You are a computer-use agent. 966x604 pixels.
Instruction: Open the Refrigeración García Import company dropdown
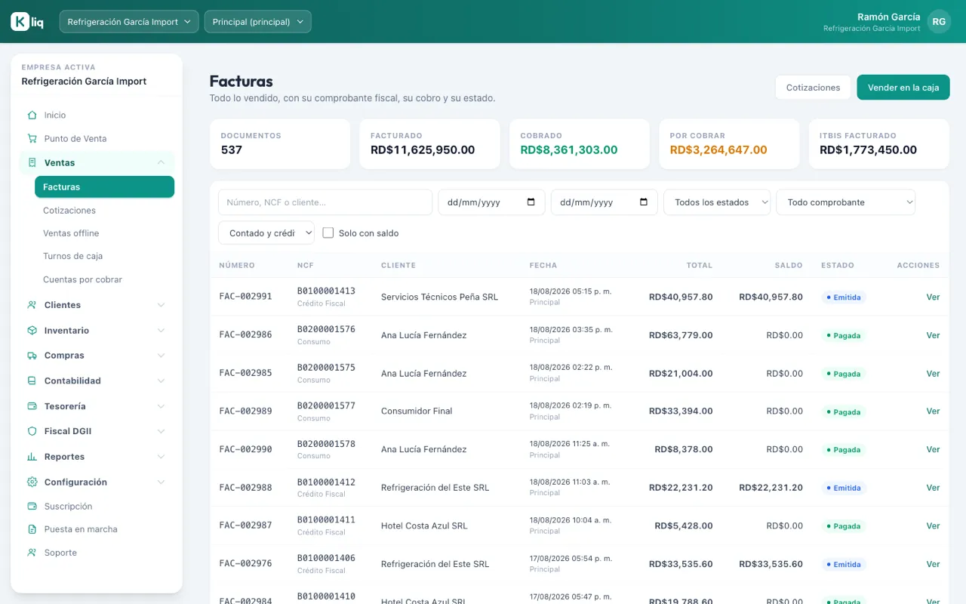(x=129, y=22)
